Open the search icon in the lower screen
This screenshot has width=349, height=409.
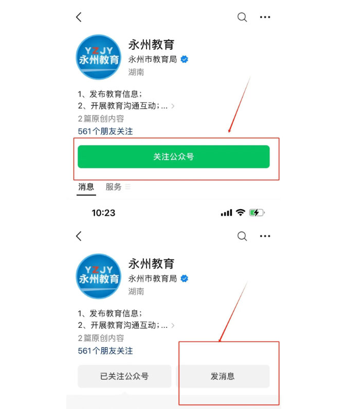pos(242,236)
